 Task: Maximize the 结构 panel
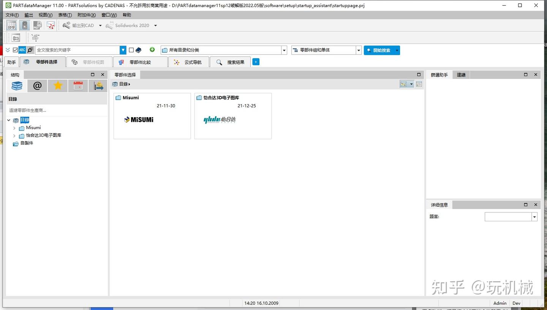click(x=93, y=75)
